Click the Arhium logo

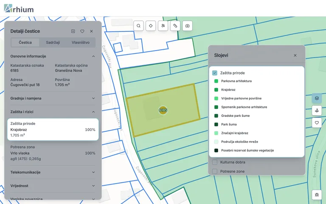19,8
